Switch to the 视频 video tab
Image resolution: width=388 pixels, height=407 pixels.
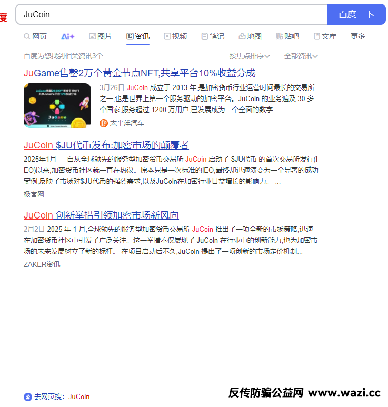coord(175,36)
